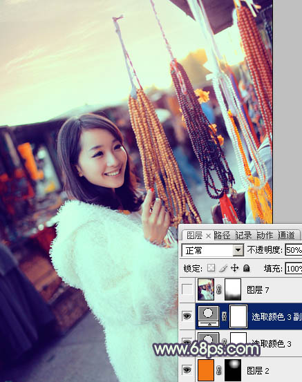Click the mask link icon on 图层 7

219,289
